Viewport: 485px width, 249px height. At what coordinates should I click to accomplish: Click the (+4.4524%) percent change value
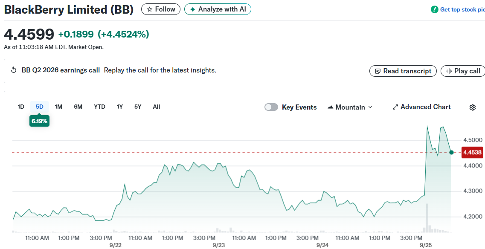click(x=123, y=35)
